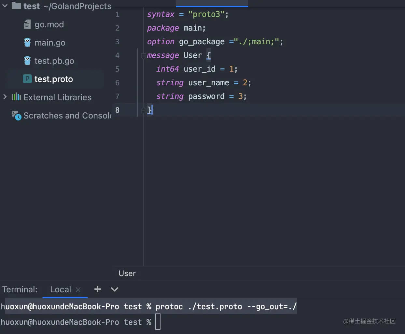Click go_package in the option line

click(x=202, y=42)
